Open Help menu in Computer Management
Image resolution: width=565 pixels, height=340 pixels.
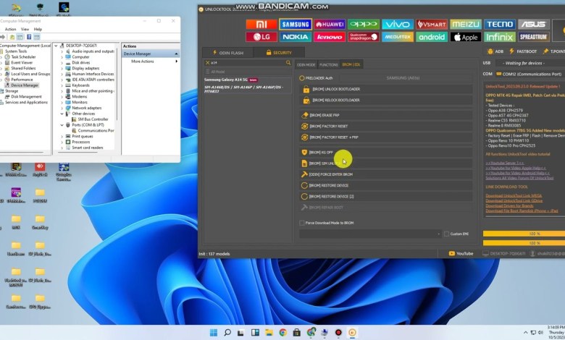tap(38, 29)
